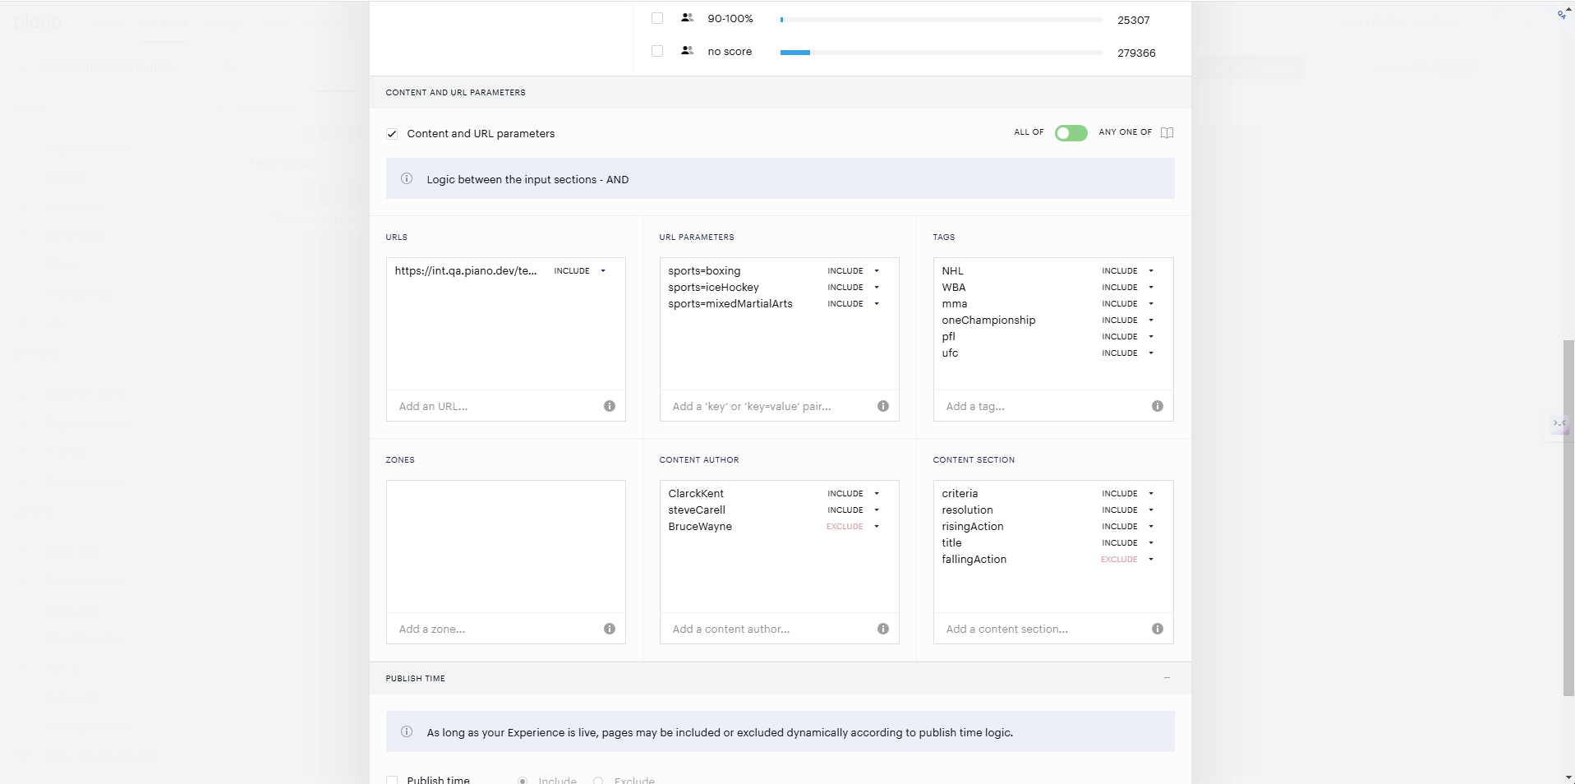Viewport: 1575px width, 784px height.
Task: Click the Add a zone input field
Action: (x=496, y=629)
